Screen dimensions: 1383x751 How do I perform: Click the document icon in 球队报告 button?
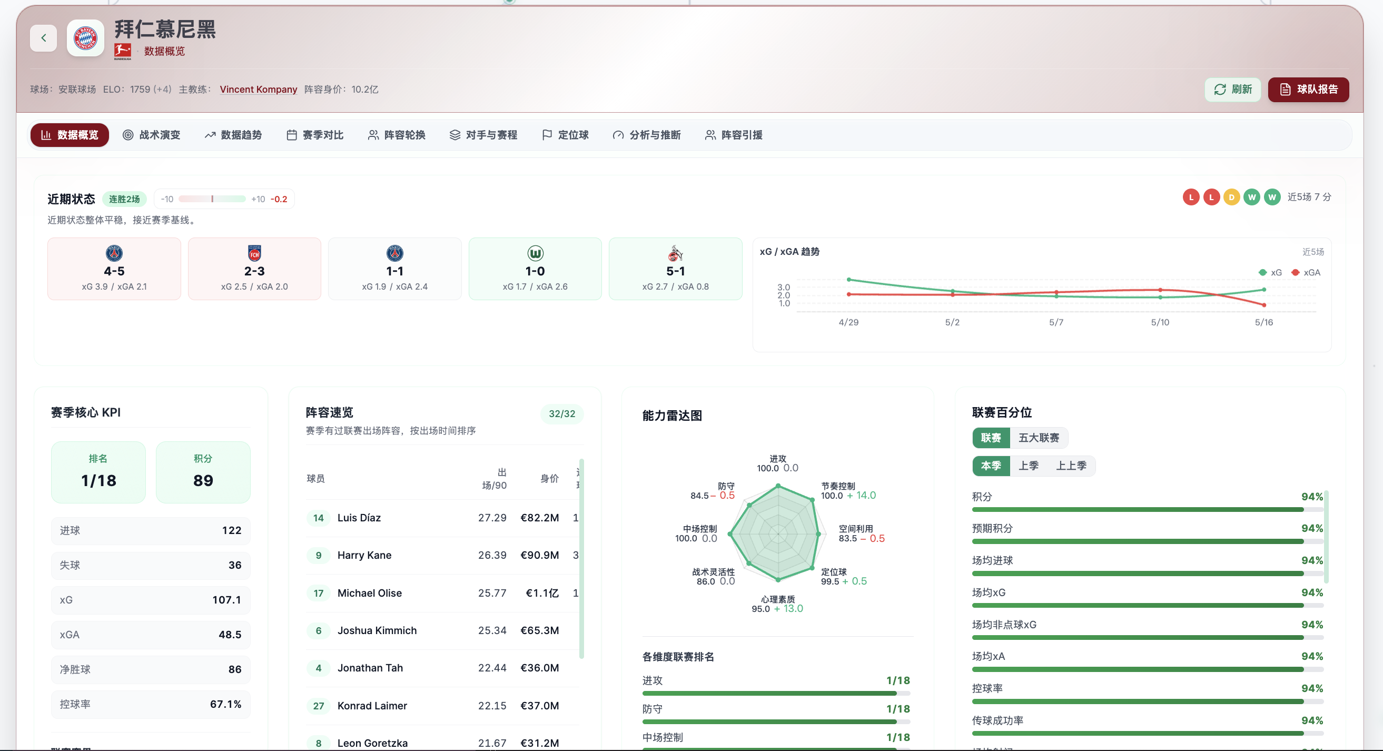(x=1285, y=90)
